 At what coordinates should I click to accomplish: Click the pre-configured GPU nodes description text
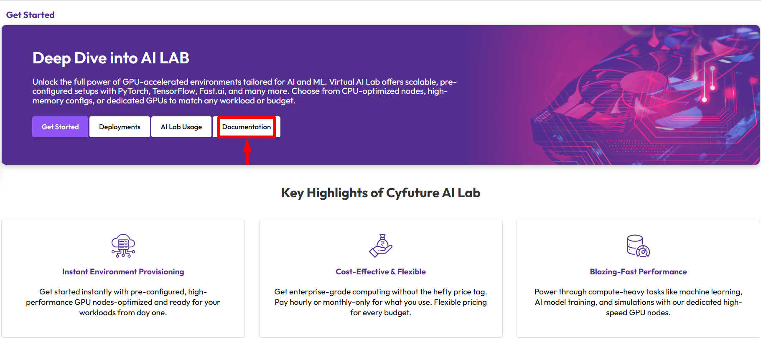point(123,302)
